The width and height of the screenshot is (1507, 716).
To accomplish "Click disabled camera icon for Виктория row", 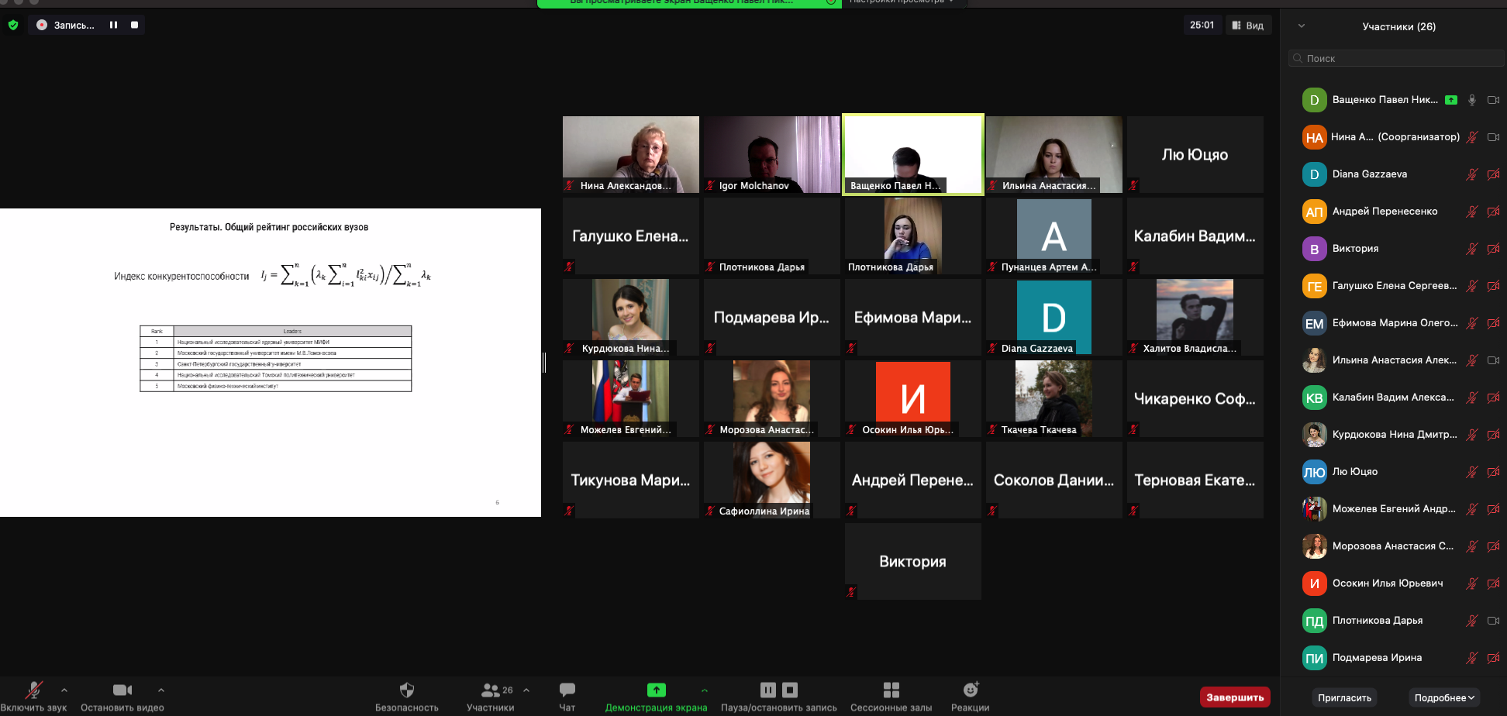I will click(1493, 249).
